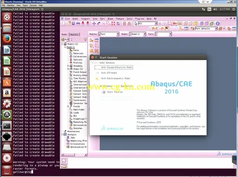This screenshot has width=238, height=177.
Task: Click the New Model Database icon
Action: [64, 24]
